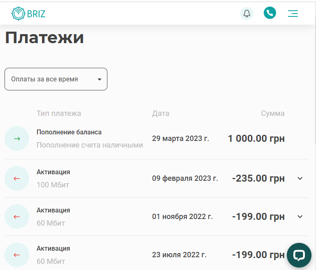Select the 'Тип платежа' column header

(59, 113)
